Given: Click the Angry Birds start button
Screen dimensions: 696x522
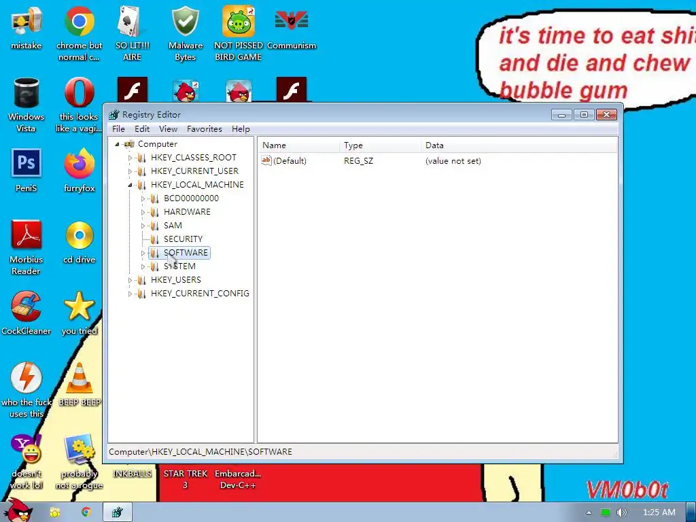Looking at the screenshot, I should click(17, 510).
